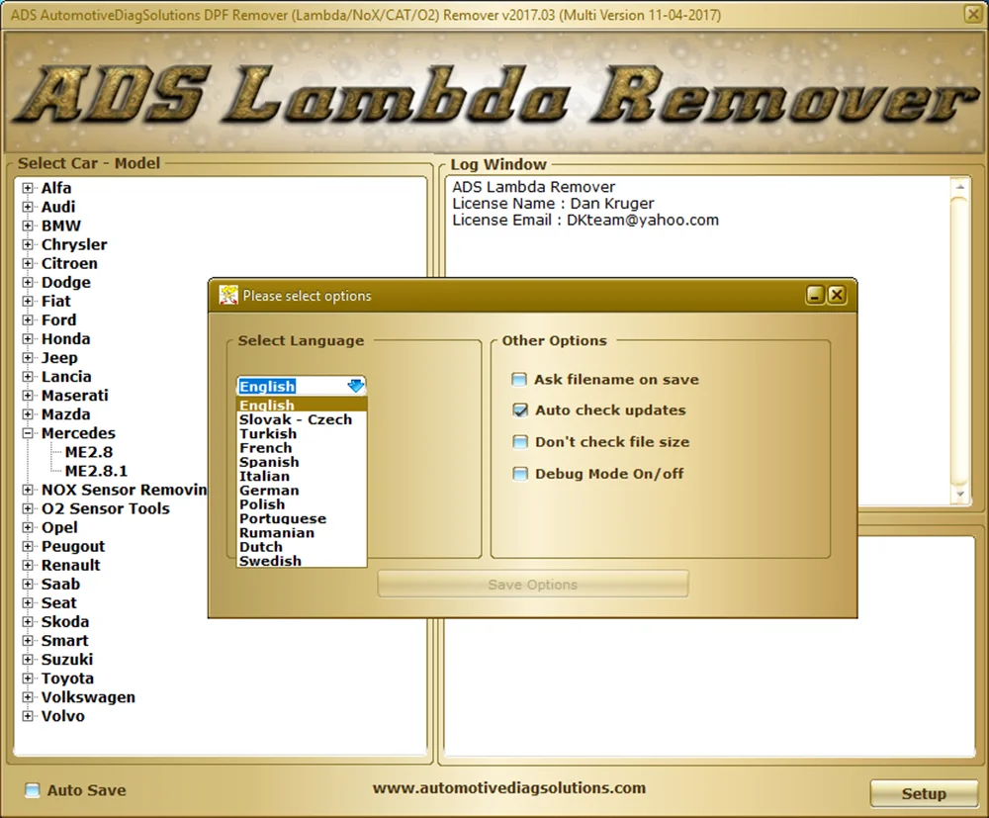This screenshot has height=818, width=989.
Task: Choose English in the language list
Action: (x=302, y=405)
